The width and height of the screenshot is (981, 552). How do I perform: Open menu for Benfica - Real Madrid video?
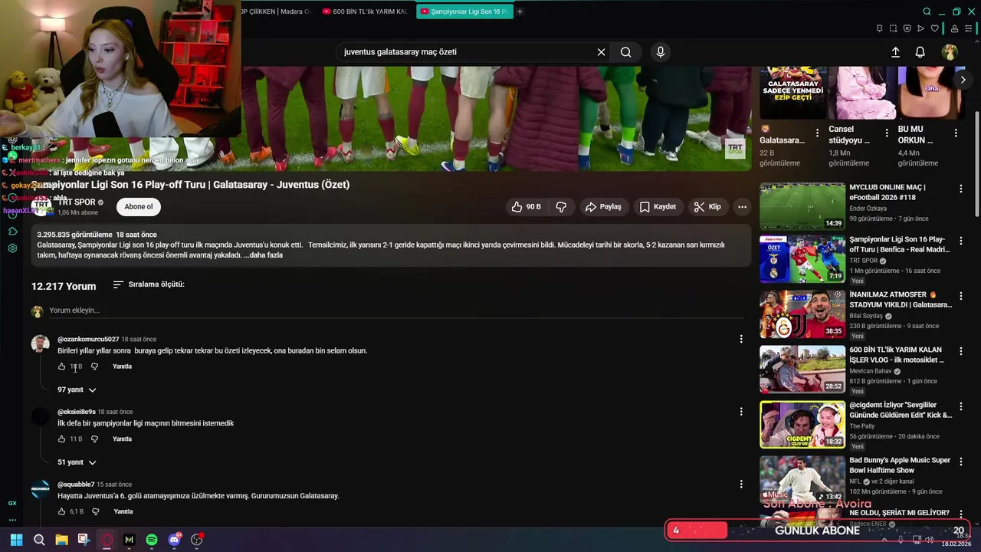pos(961,241)
